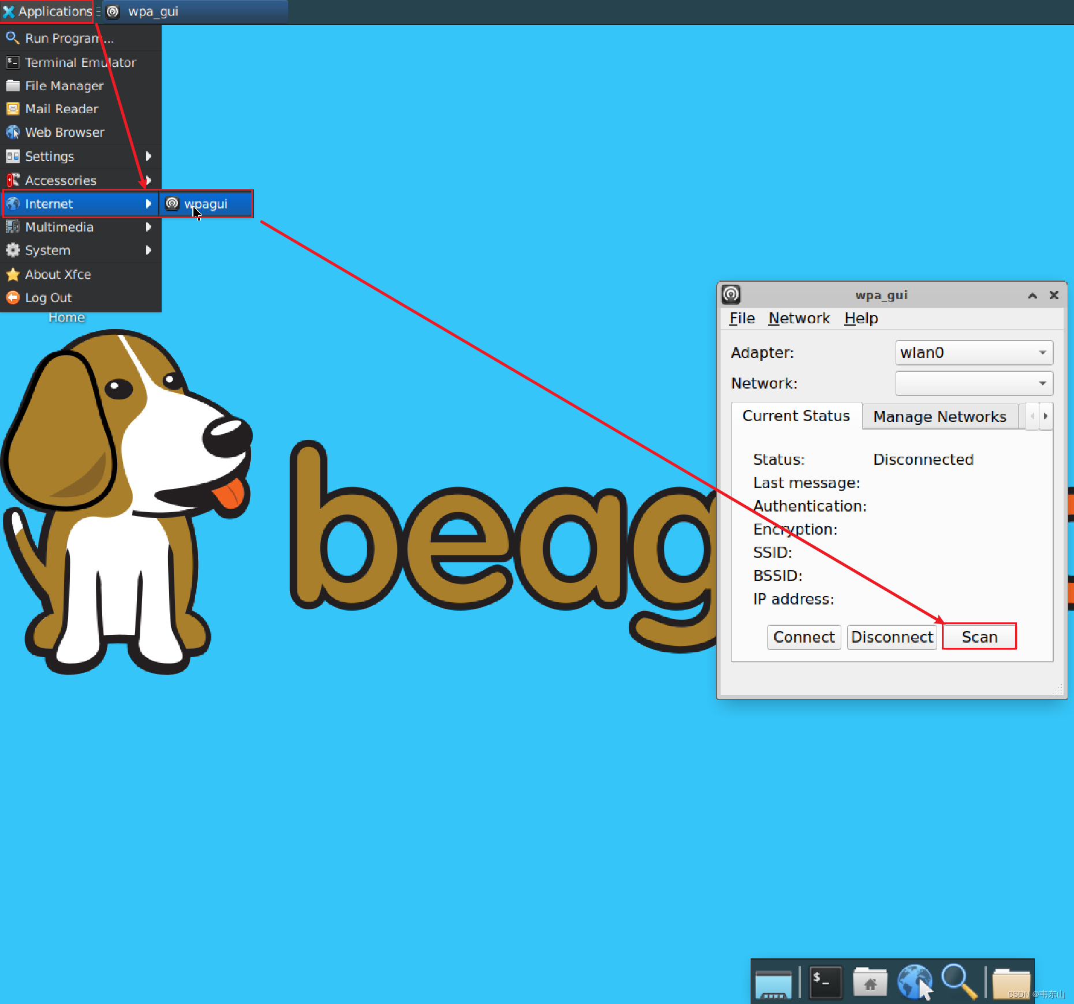Click the Settings icon in menu
1074x1004 pixels.
tap(13, 156)
